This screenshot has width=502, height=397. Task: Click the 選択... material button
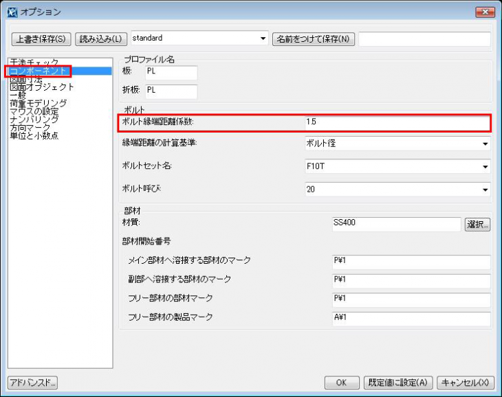point(477,225)
